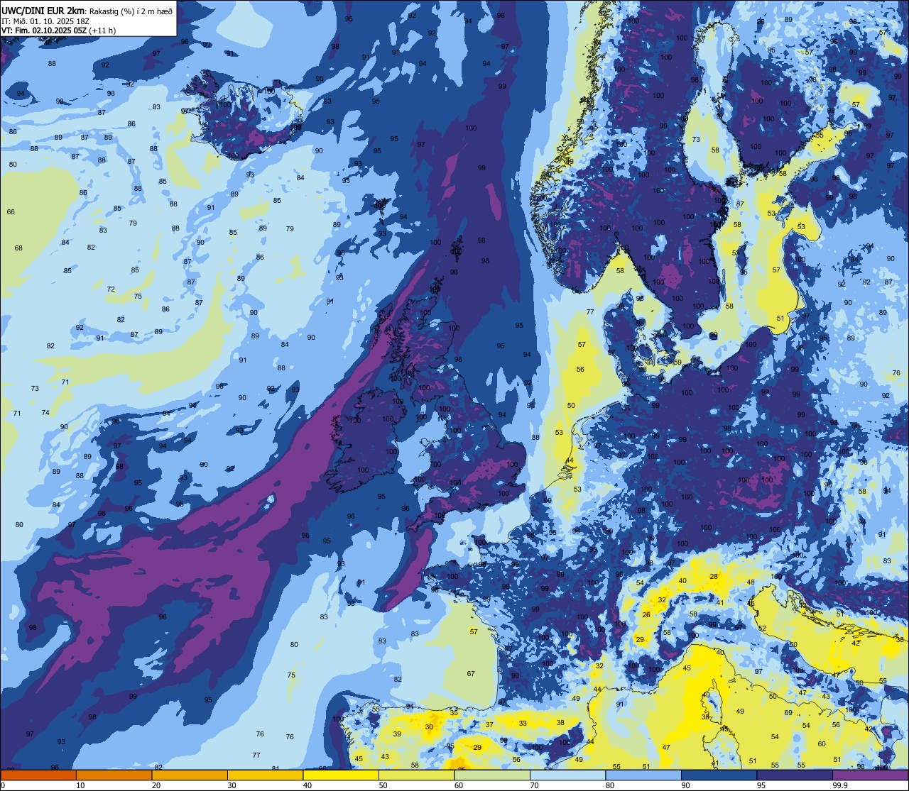Click the 'Rakastig (%) í 2 m hæð' label
Screen dimensions: 909x791
(x=131, y=11)
